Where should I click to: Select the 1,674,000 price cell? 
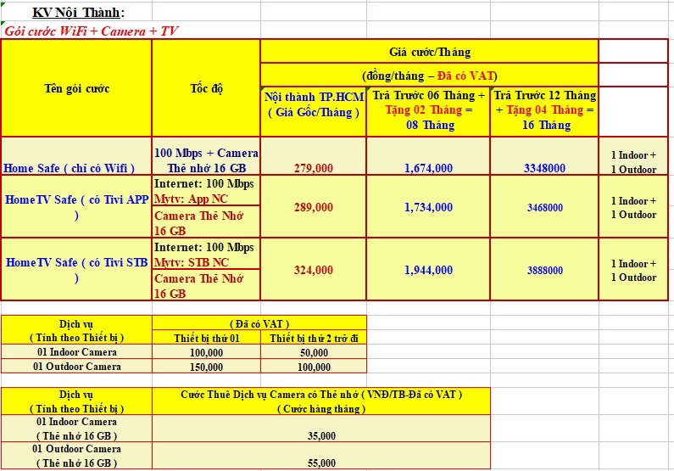pos(428,155)
